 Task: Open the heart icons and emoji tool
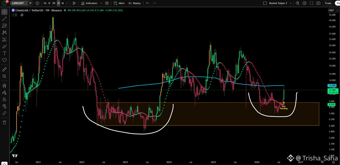(x=5, y=60)
